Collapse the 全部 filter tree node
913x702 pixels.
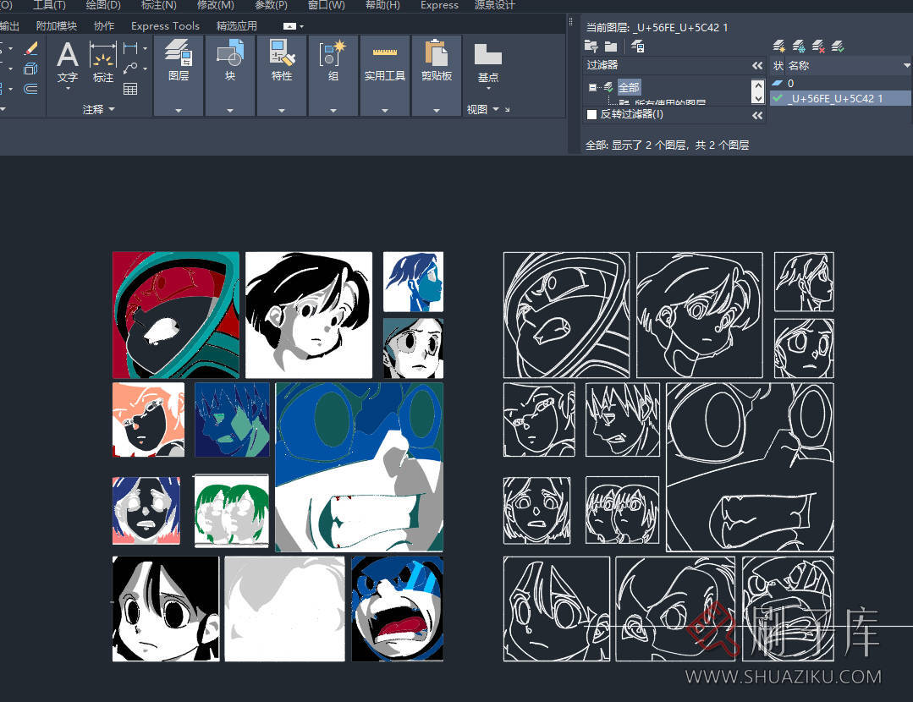point(591,87)
